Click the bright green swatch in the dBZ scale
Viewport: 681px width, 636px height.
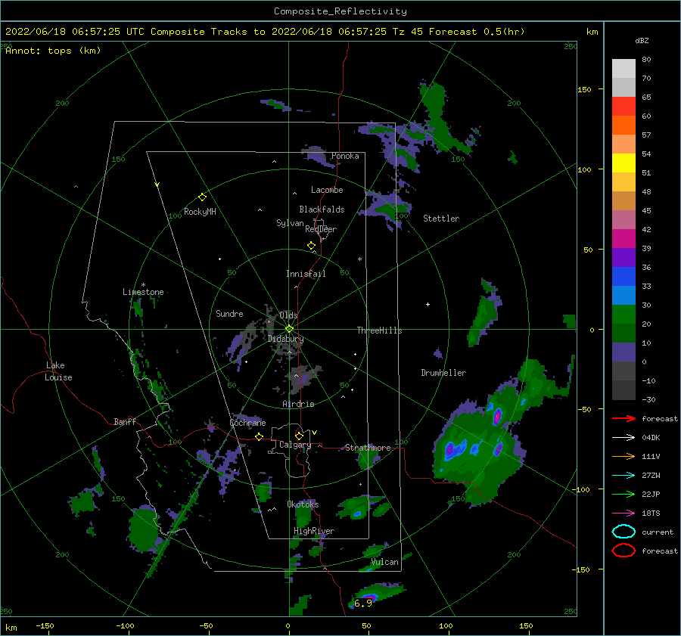623,314
